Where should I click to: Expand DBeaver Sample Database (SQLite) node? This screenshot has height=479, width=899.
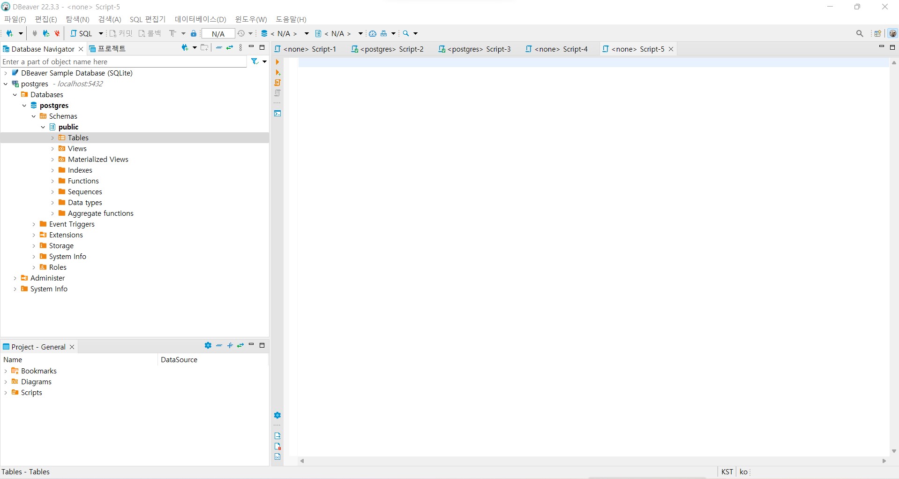(x=5, y=73)
